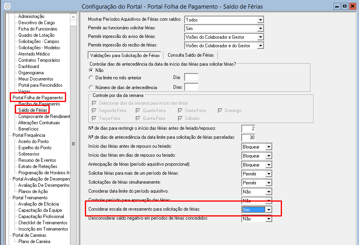Open 'Dashboard' in the navigation tree
The width and height of the screenshot is (359, 245).
[x=29, y=66]
